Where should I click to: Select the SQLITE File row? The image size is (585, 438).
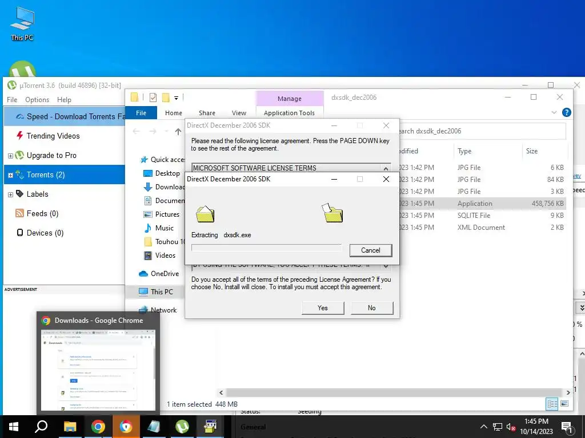(481, 215)
